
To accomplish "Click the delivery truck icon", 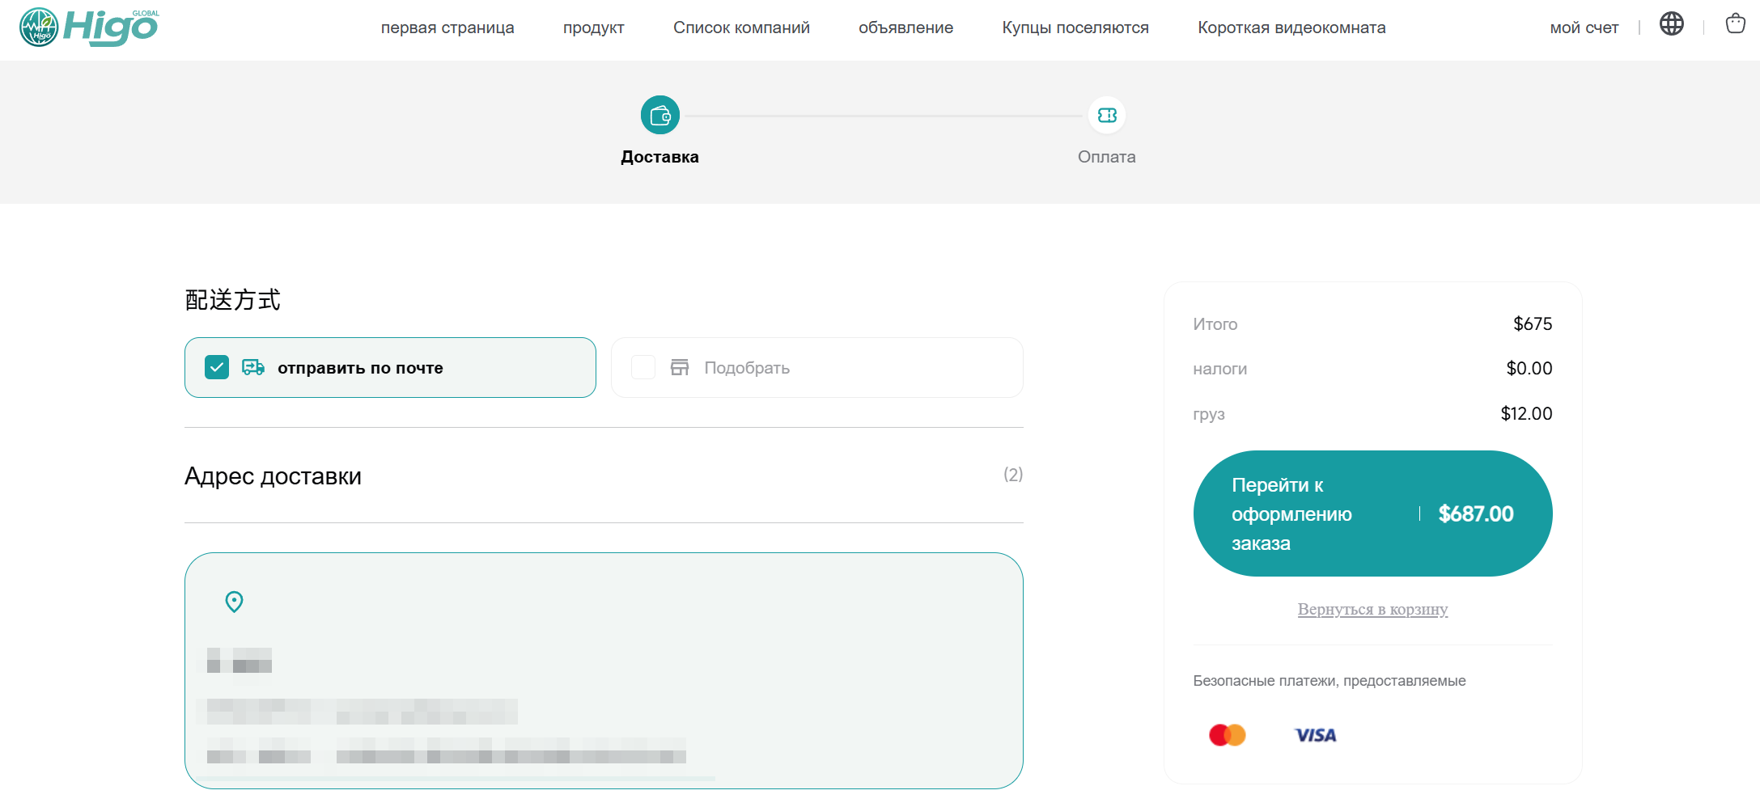I will coord(253,367).
